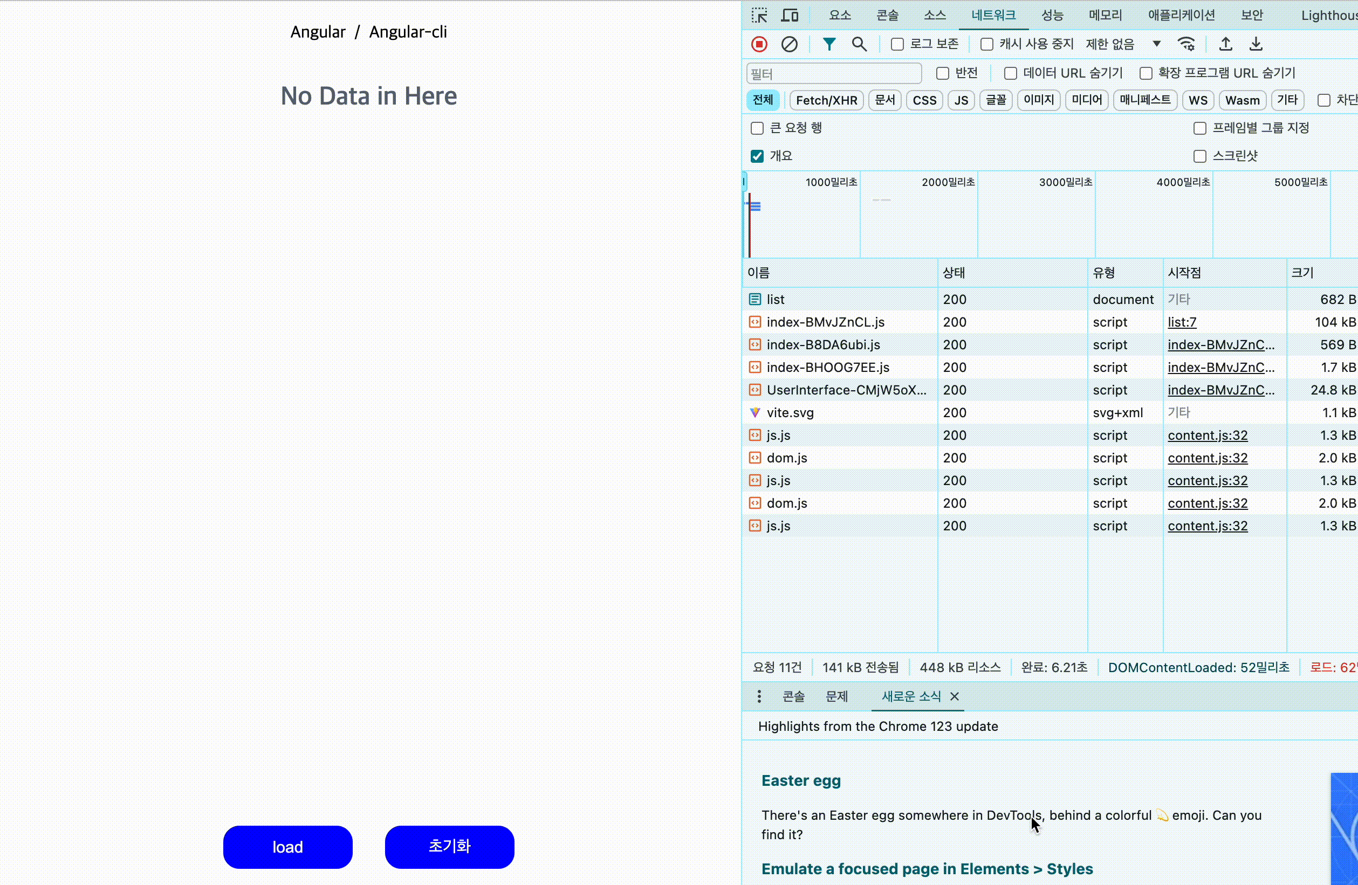This screenshot has height=885, width=1358.
Task: Enable the 로그 보존 checkbox
Action: tap(897, 44)
